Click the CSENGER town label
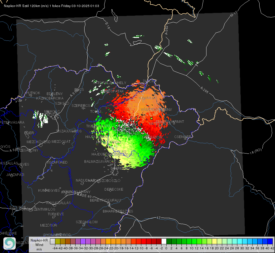Image resolution: width=275 pixels, height=253 pixels. click(183, 137)
